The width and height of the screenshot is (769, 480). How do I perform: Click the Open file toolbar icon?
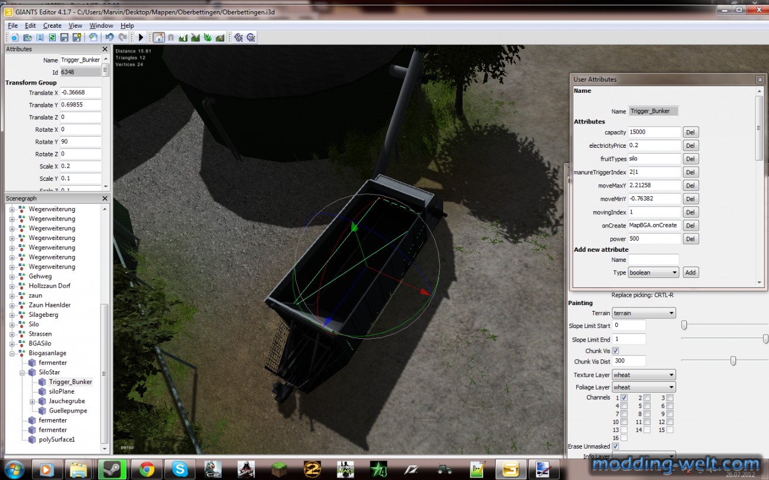click(27, 37)
